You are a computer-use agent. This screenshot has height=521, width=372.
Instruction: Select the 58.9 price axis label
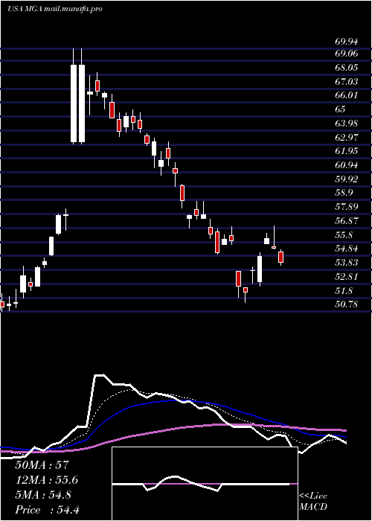(x=344, y=193)
